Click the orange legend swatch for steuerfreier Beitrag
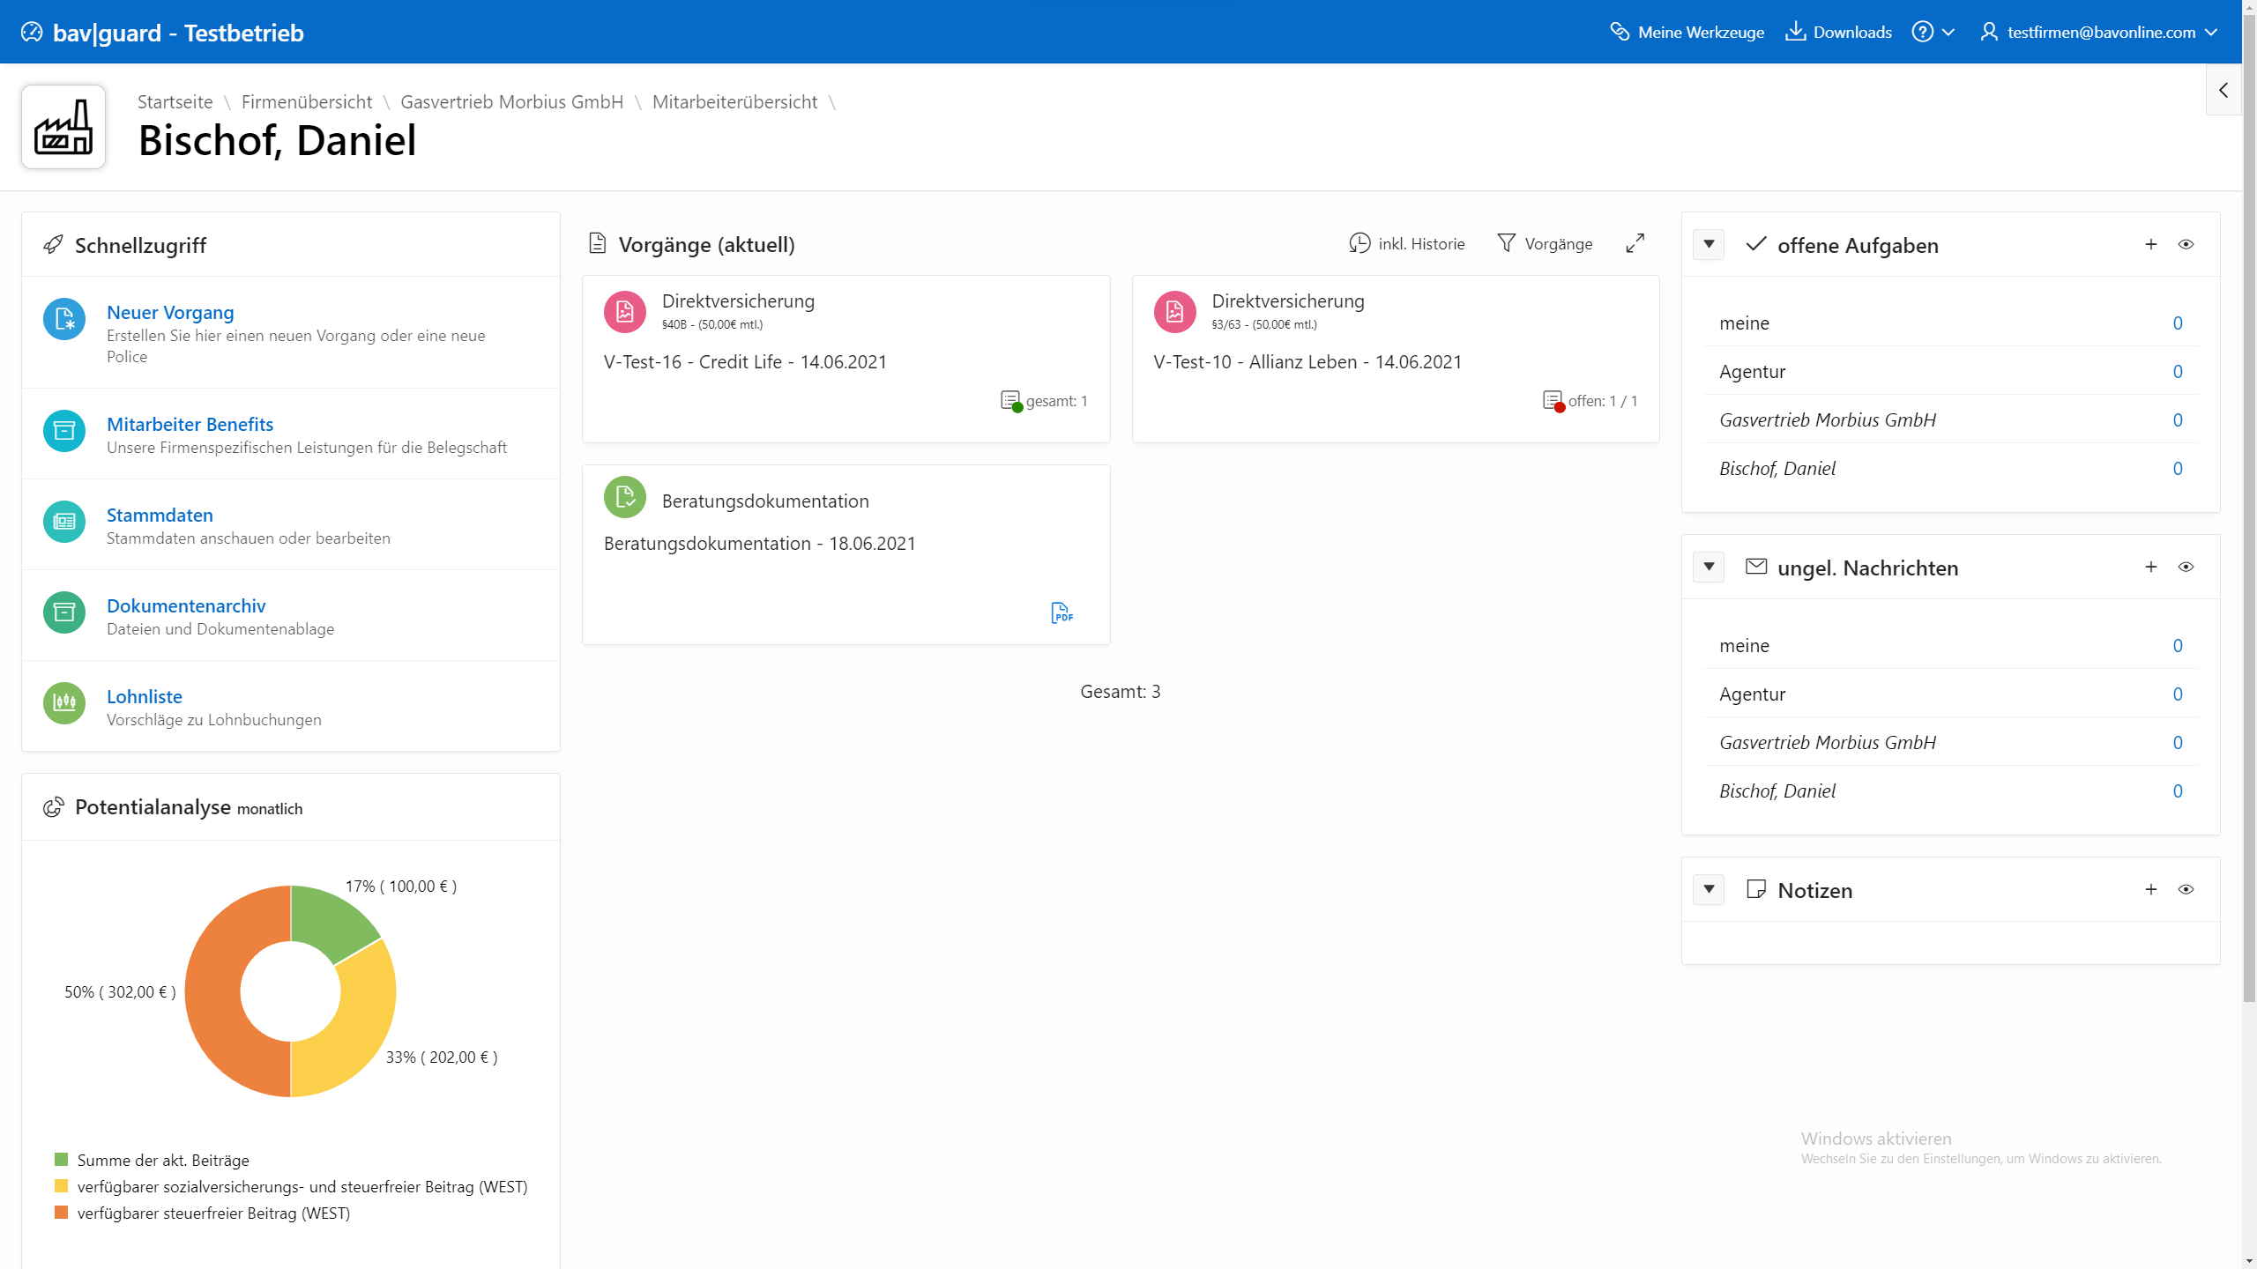 tap(62, 1213)
